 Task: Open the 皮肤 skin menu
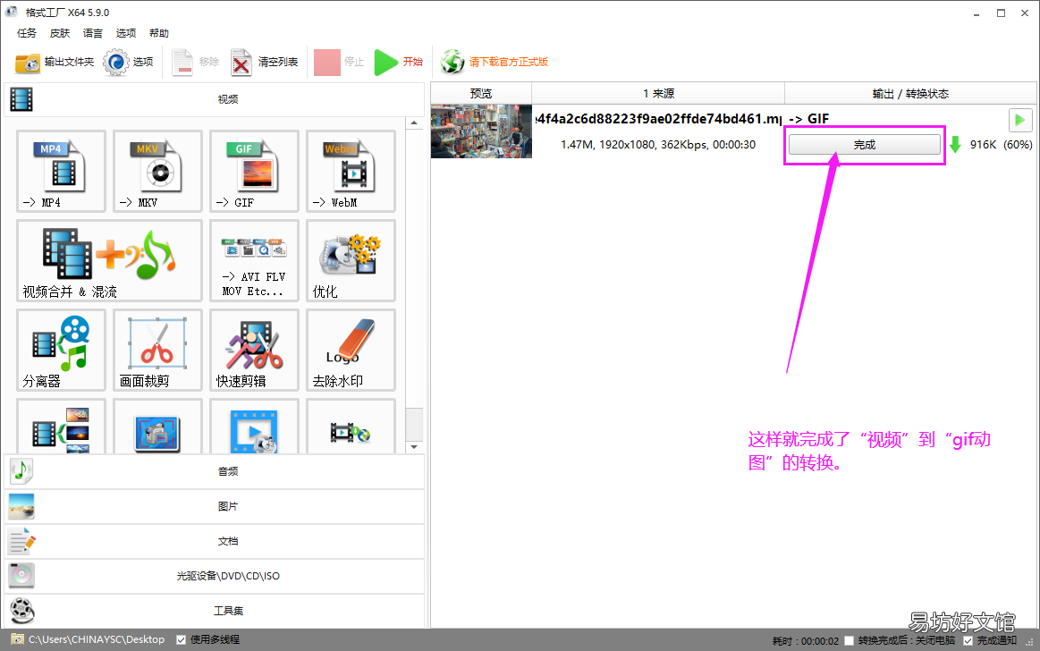[x=60, y=33]
